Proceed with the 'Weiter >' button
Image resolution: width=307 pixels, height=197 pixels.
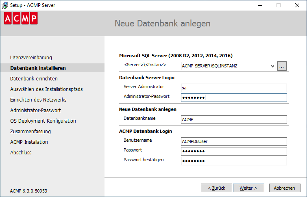pyautogui.click(x=248, y=188)
